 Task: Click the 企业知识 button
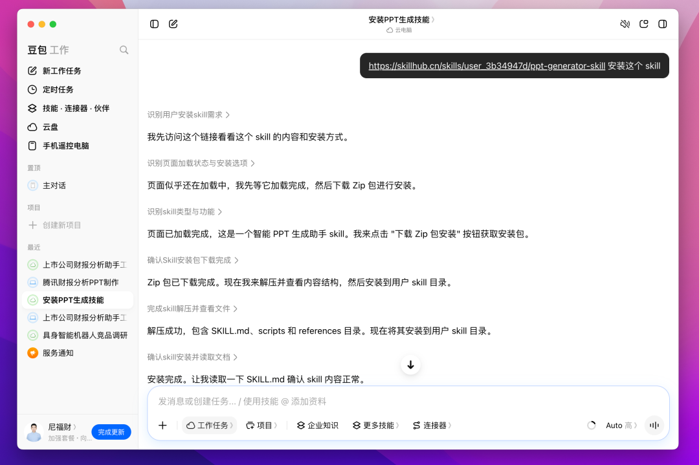point(317,426)
